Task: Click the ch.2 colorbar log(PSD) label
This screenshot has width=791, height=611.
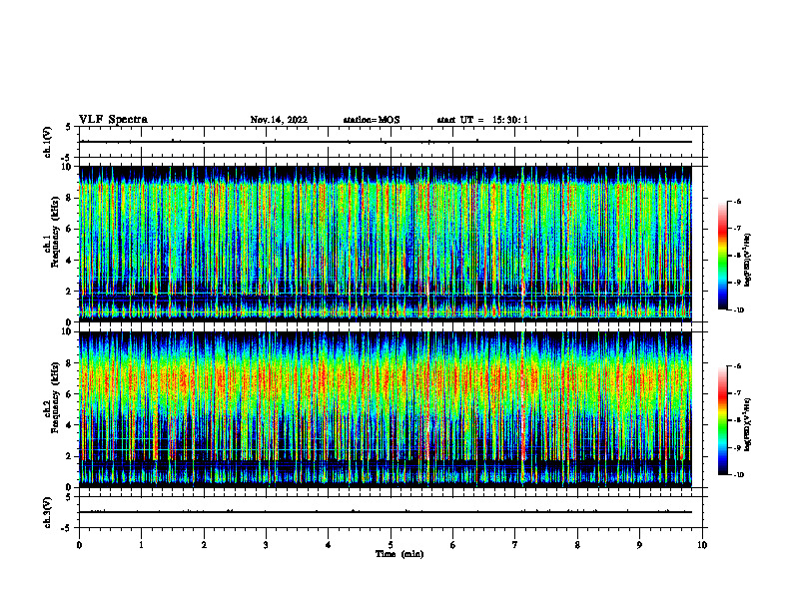Action: [x=748, y=424]
